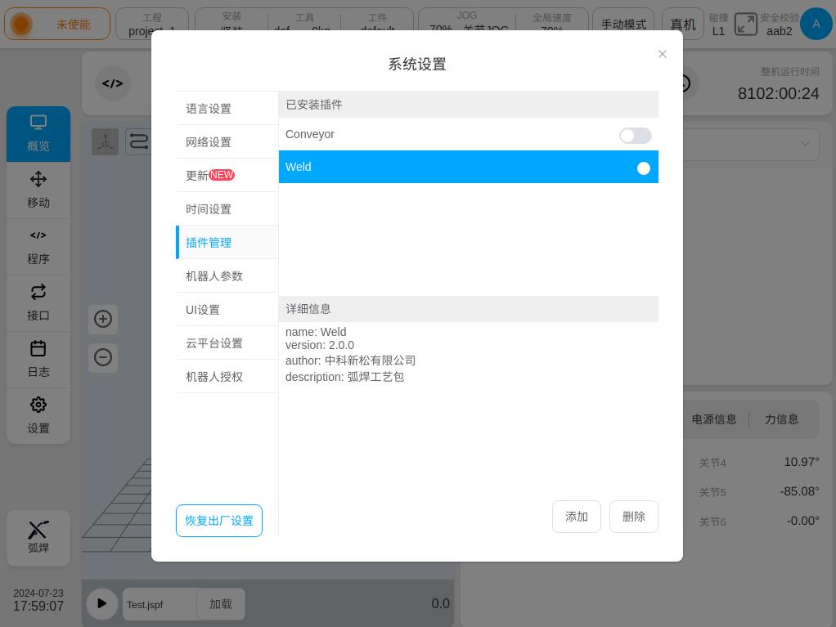
Task: Disable the Weld plugin toggle
Action: 636,168
